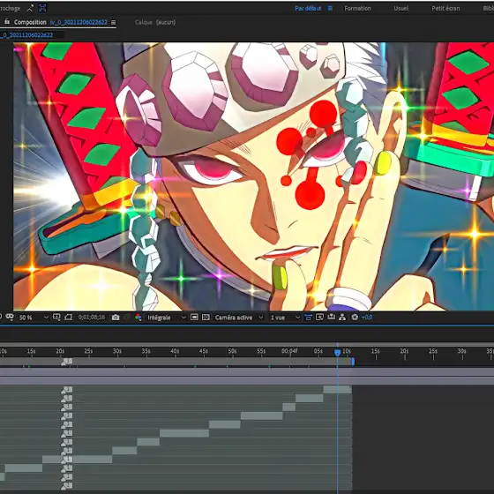Click the 55s mark on time ruler
Image resolution: width=494 pixels, height=494 pixels.
pyautogui.click(x=261, y=351)
